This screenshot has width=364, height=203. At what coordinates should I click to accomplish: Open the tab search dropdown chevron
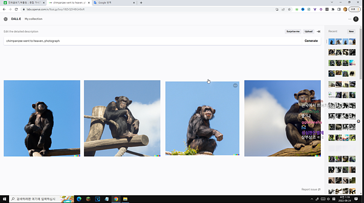332,2
